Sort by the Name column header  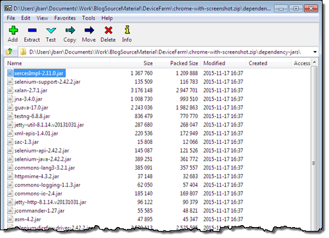tap(58, 63)
